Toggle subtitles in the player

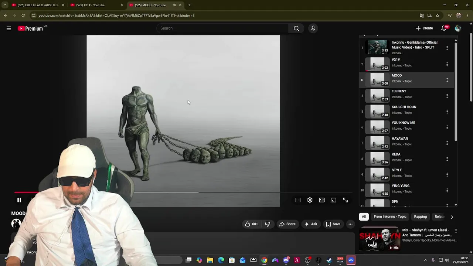[298, 200]
